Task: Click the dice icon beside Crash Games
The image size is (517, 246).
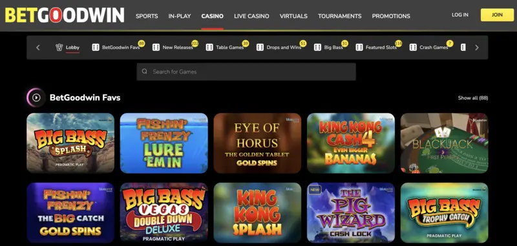Action: 412,47
